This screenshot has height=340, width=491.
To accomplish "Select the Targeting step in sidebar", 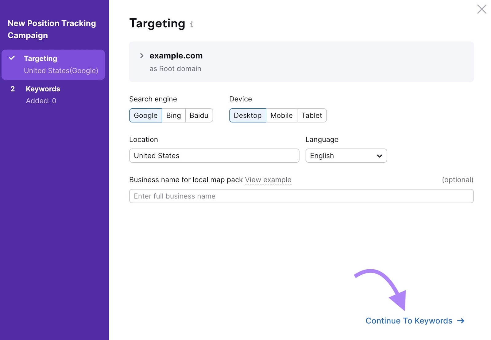I will pos(40,58).
